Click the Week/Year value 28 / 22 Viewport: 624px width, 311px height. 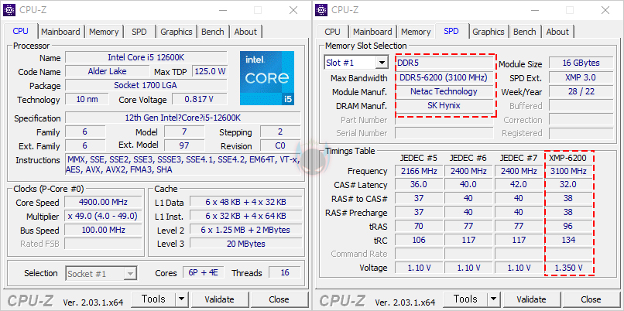(581, 91)
